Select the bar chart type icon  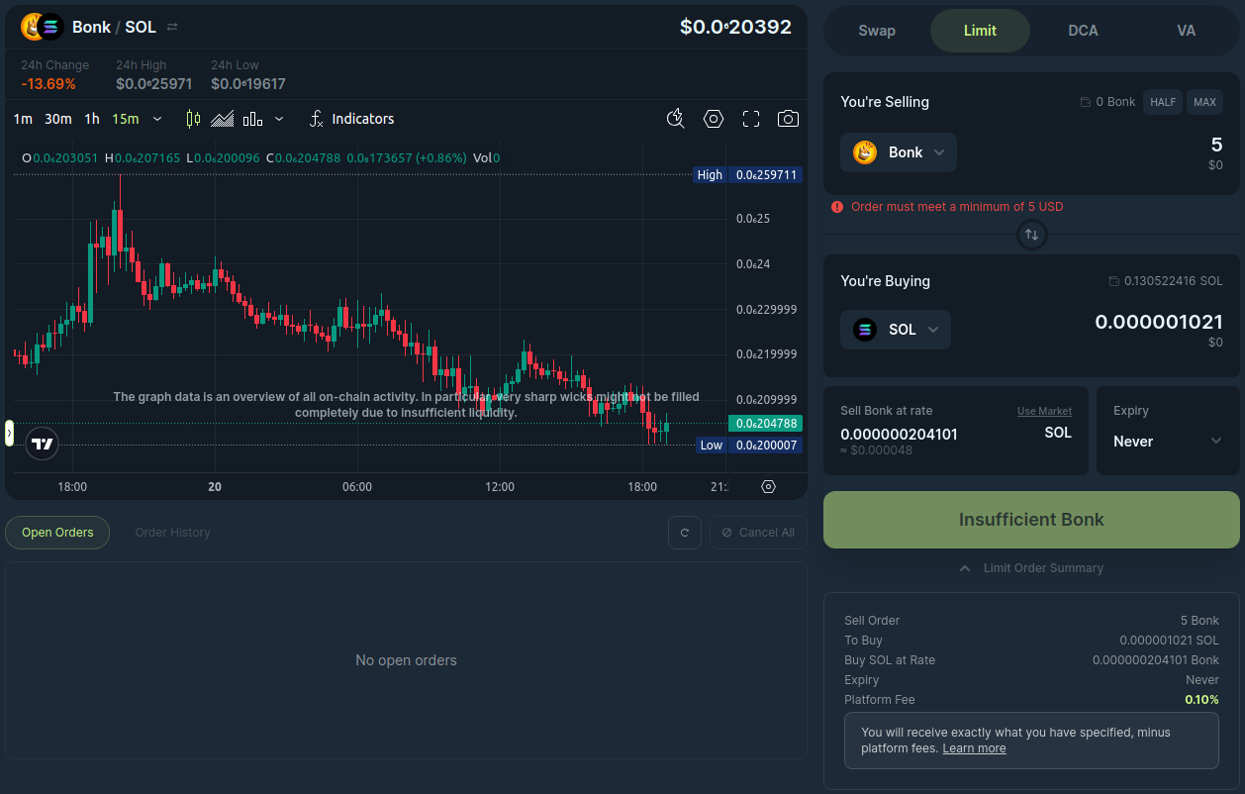(x=252, y=119)
